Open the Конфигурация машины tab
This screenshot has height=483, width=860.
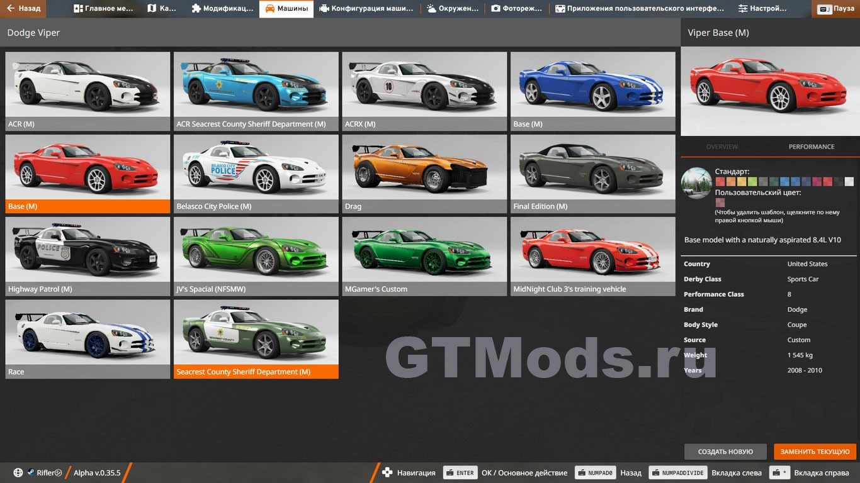pyautogui.click(x=366, y=9)
